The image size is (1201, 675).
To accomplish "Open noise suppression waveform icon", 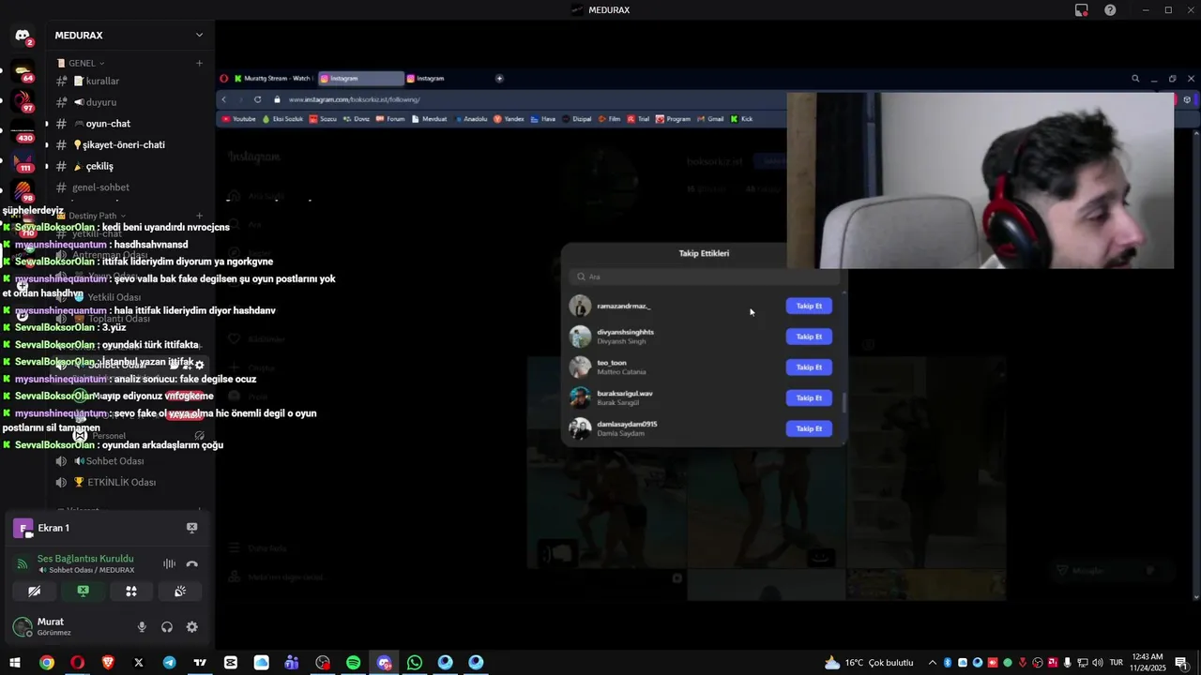I will pyautogui.click(x=169, y=564).
